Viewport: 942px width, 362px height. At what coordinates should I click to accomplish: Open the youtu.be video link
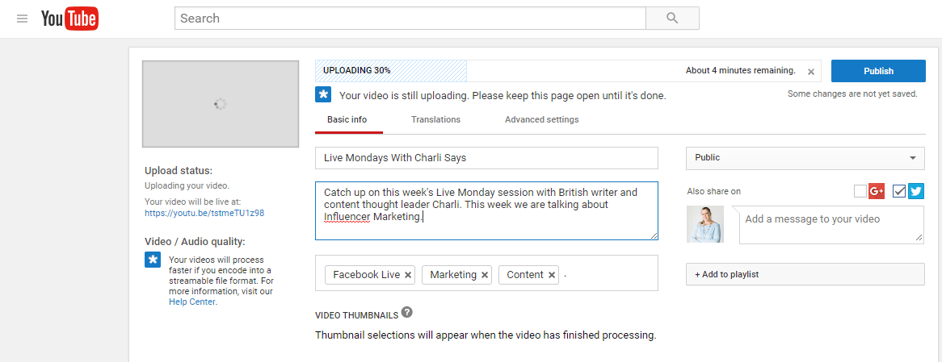click(x=204, y=213)
